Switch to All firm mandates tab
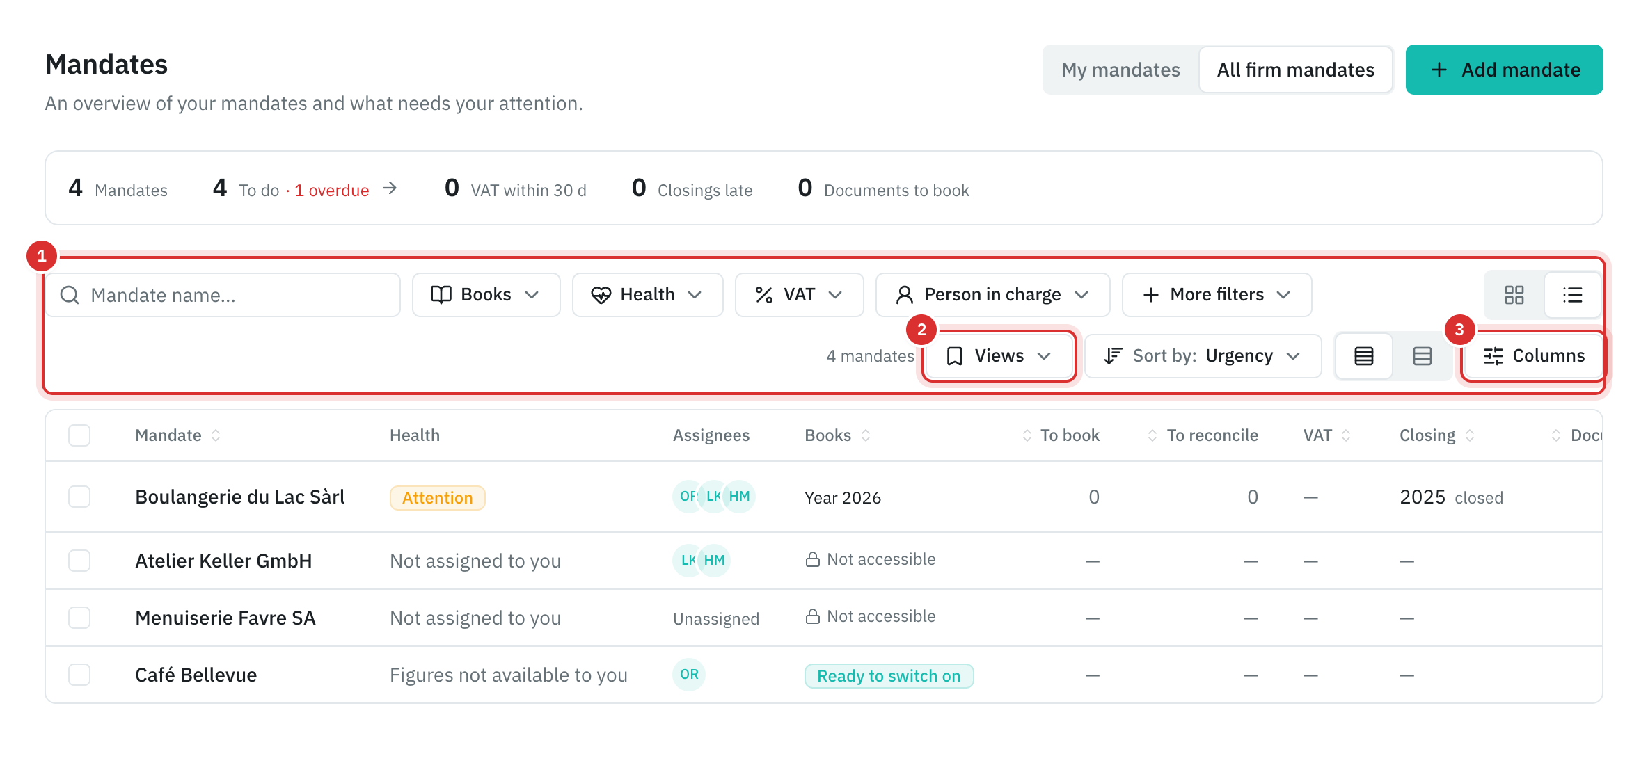The width and height of the screenshot is (1648, 779). click(x=1295, y=70)
